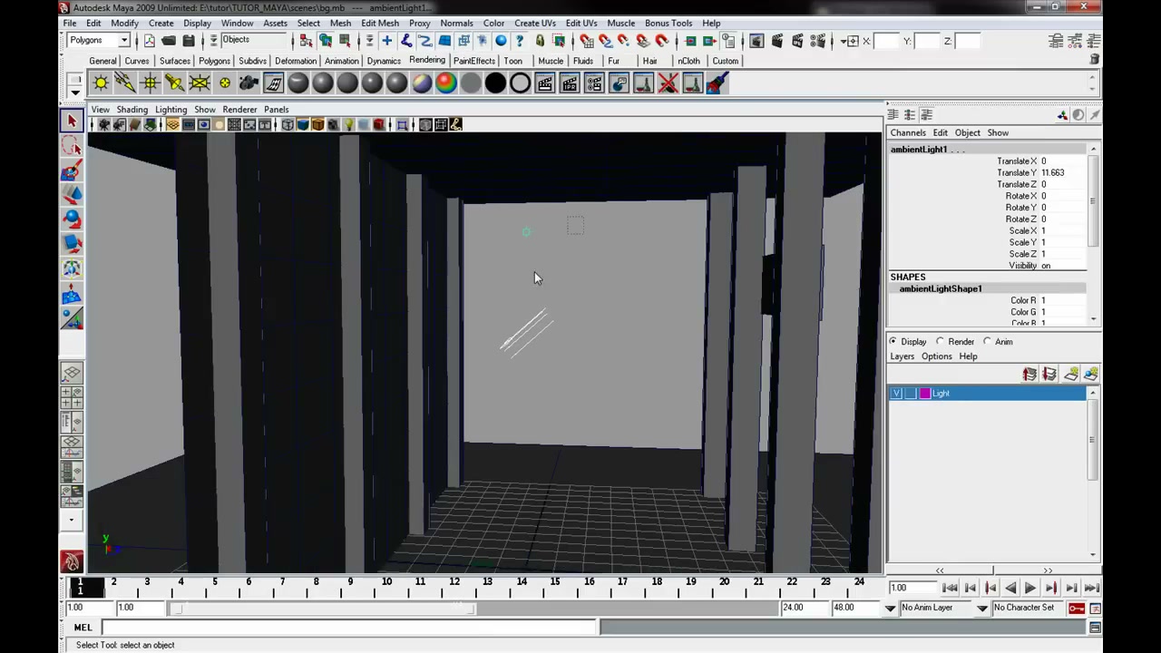1161x653 pixels.
Task: Click the playback range slider bar
Action: click(324, 608)
